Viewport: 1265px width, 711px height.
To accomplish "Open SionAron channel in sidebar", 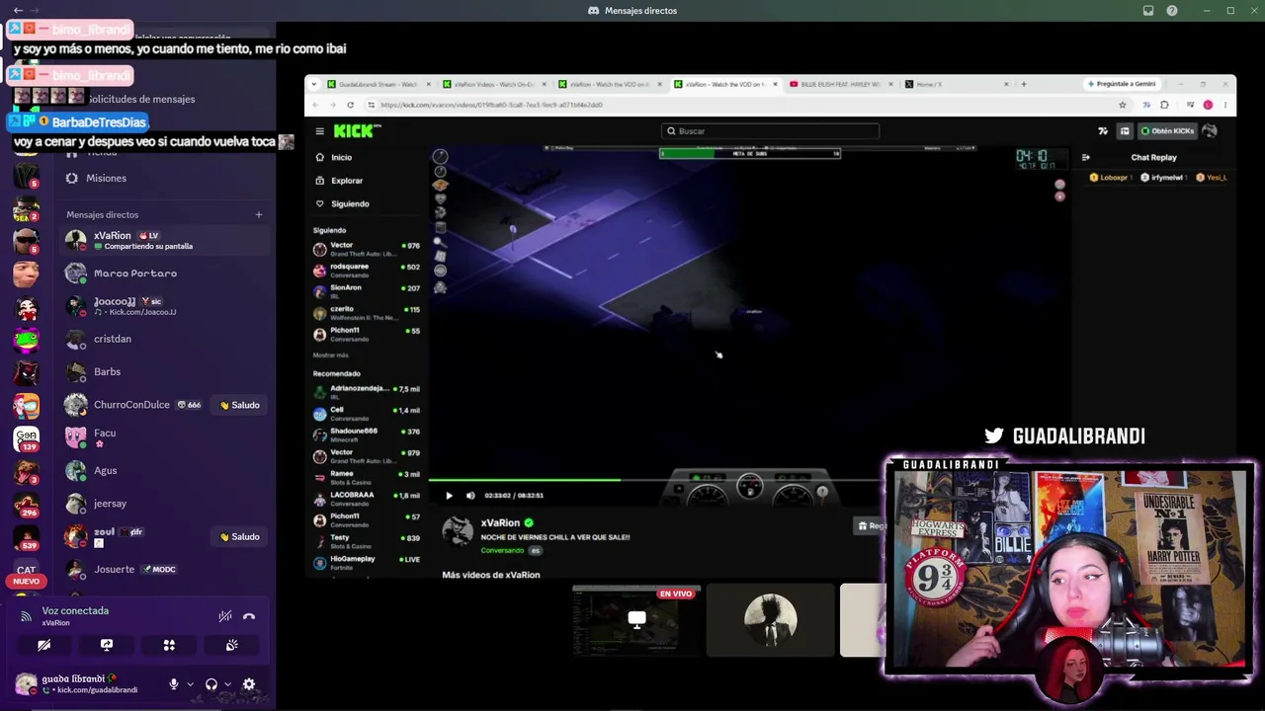I will click(367, 291).
